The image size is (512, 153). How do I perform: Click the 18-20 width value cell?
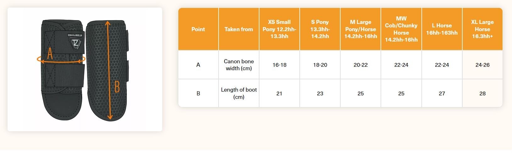320,65
